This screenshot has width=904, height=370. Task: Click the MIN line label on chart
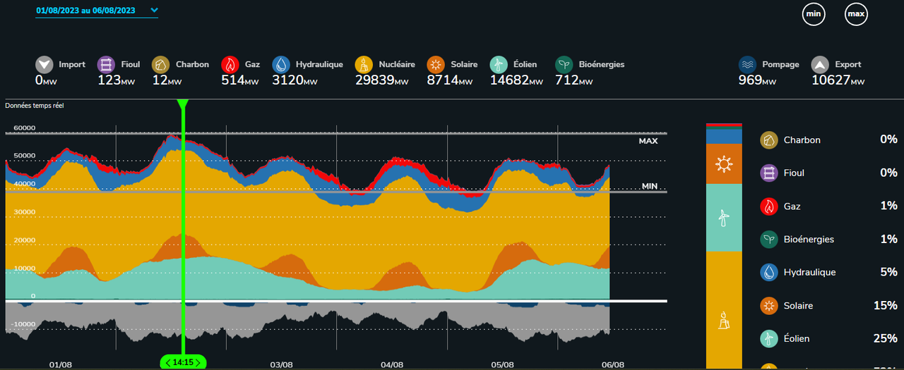tap(650, 186)
